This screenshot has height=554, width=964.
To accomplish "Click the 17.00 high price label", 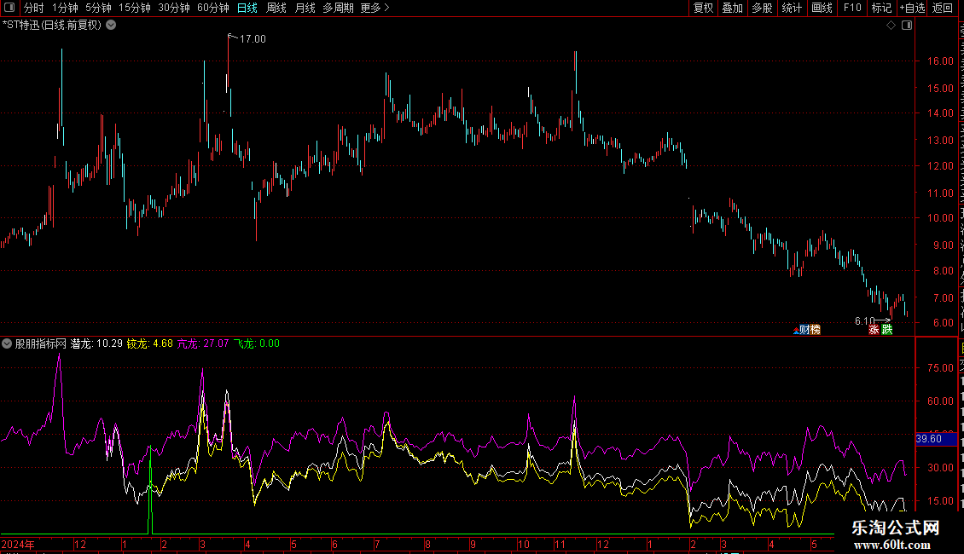I will click(x=253, y=39).
